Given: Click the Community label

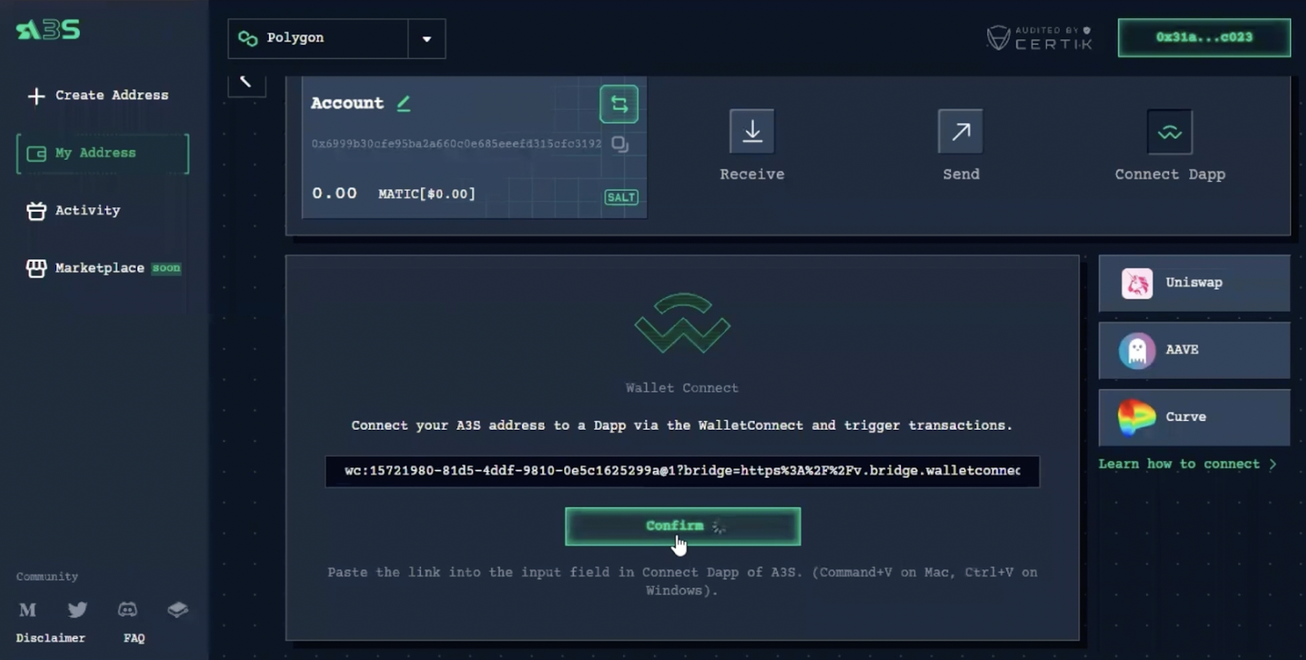Looking at the screenshot, I should coord(47,577).
